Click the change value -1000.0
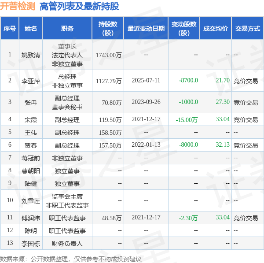Screen dimensions: 264x263 tap(188, 102)
